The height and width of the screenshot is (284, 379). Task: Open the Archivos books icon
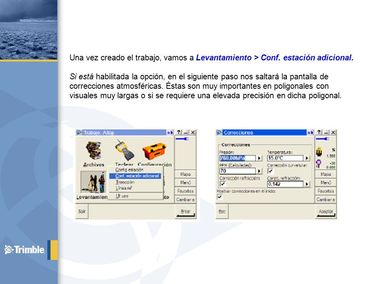pyautogui.click(x=94, y=150)
